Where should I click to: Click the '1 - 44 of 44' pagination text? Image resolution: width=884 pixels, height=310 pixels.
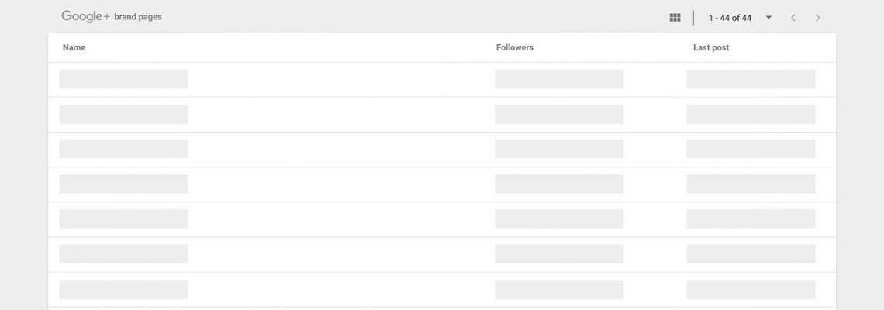(x=730, y=18)
